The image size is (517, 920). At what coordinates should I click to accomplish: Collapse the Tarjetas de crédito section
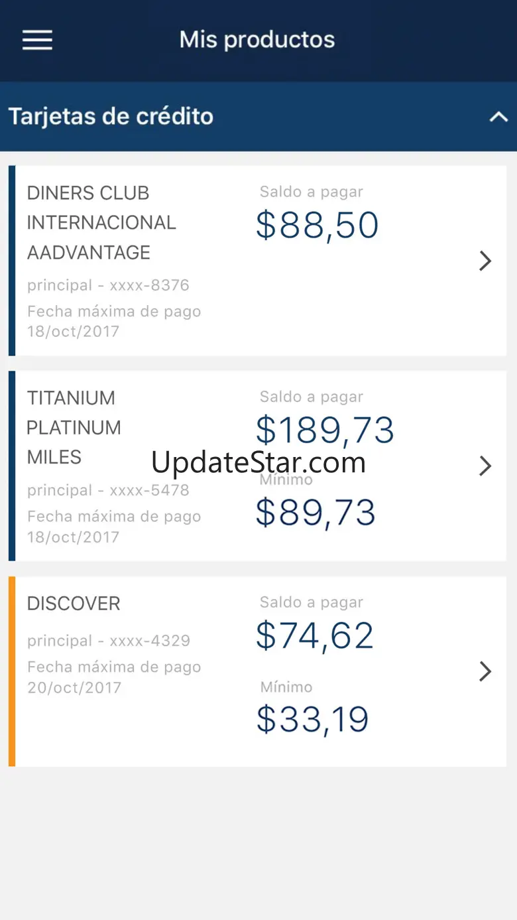tap(498, 117)
